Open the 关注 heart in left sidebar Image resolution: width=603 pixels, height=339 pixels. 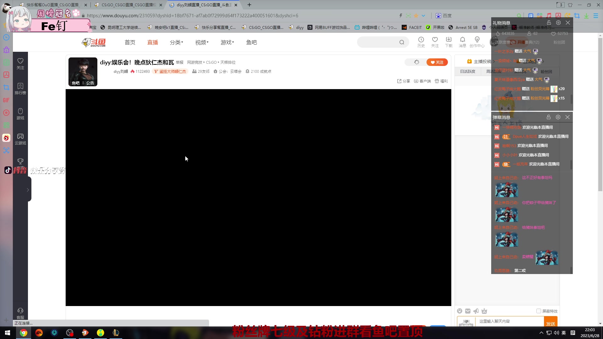[20, 64]
